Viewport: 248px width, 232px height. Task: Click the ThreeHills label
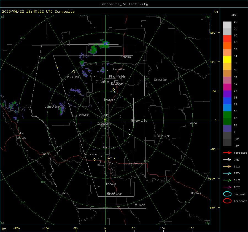tap(139, 121)
